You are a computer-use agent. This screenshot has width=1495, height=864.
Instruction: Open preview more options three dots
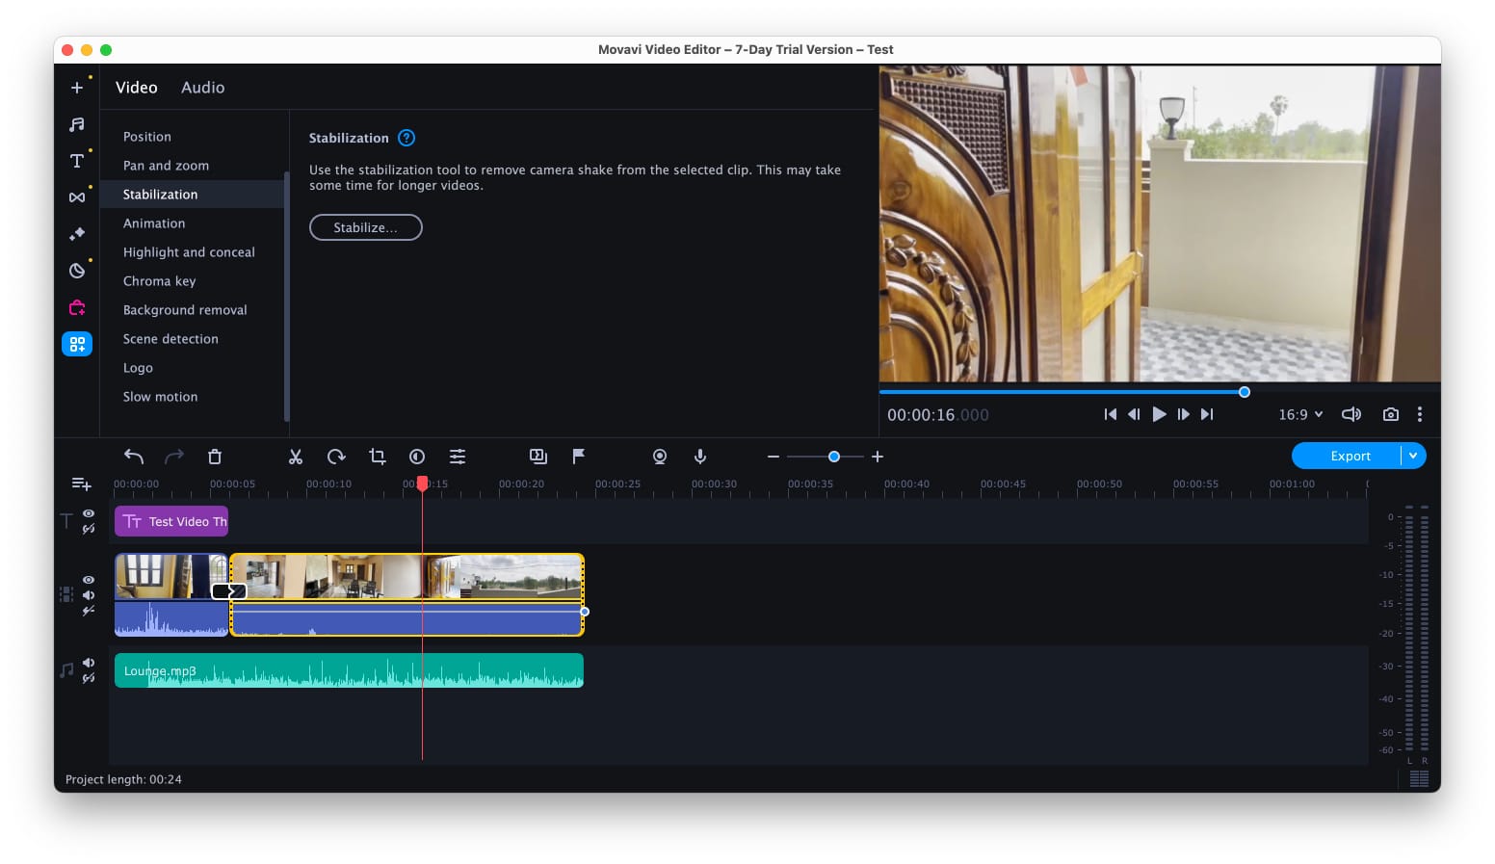point(1419,414)
